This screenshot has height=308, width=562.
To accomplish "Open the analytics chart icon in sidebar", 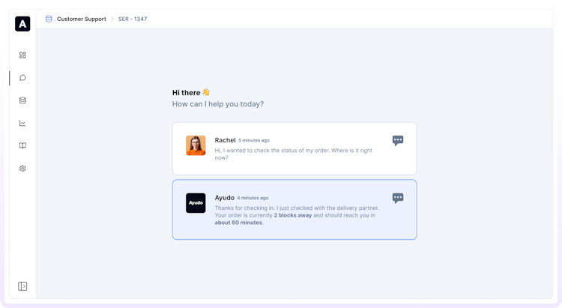I will pyautogui.click(x=22, y=123).
